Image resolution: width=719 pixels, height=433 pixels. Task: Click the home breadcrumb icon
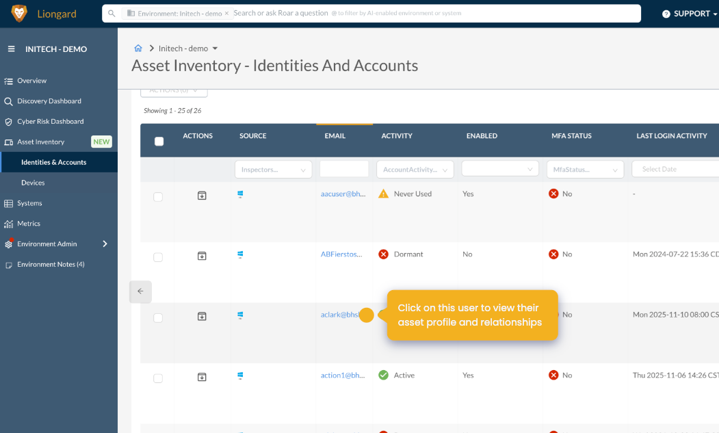pyautogui.click(x=138, y=49)
